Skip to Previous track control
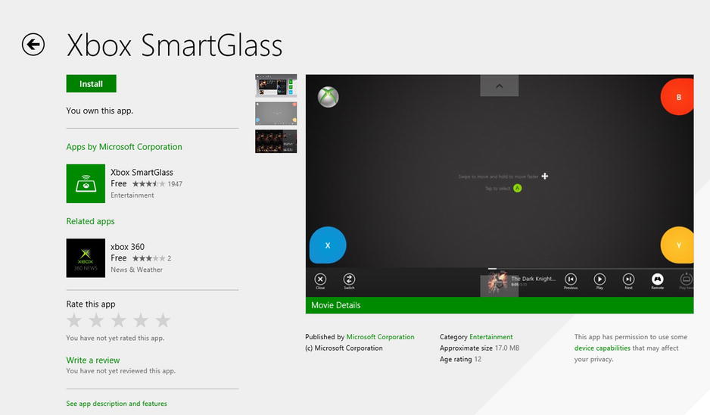The height and width of the screenshot is (415, 710). point(571,281)
